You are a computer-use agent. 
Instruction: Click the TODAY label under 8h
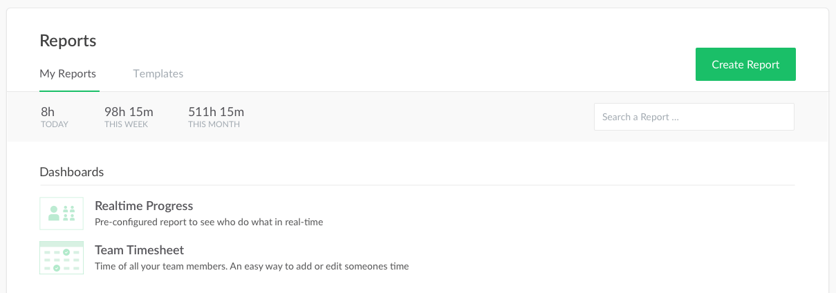point(55,125)
